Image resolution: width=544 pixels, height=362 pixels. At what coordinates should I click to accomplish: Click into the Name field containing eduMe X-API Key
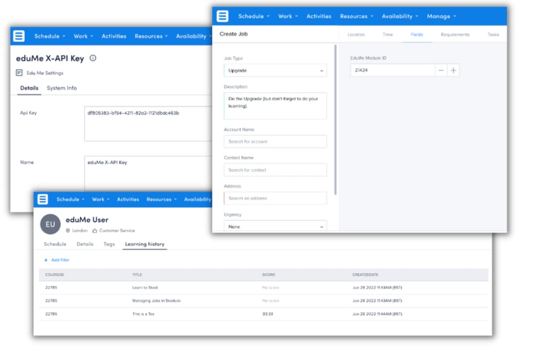click(148, 173)
